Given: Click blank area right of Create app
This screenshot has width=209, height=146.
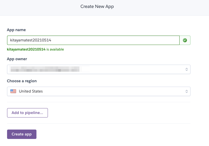Looking at the screenshot, I should pos(118,134).
